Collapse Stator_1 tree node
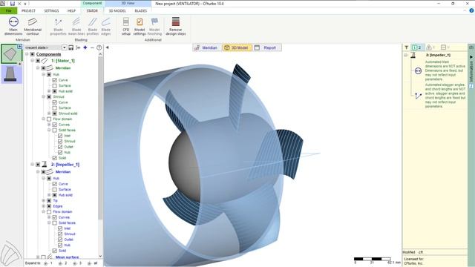Screen dimensions: 475x267 point(32,61)
